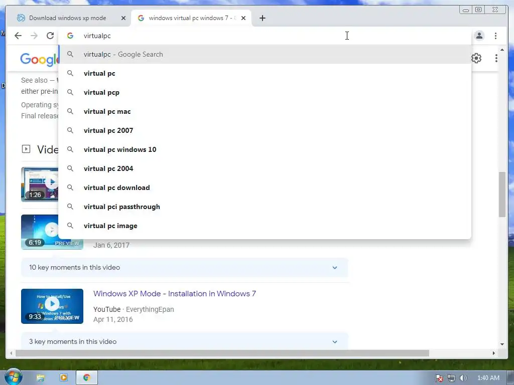Click the horizontal scroll right arrow
The height and width of the screenshot is (385, 514).
coord(494,353)
